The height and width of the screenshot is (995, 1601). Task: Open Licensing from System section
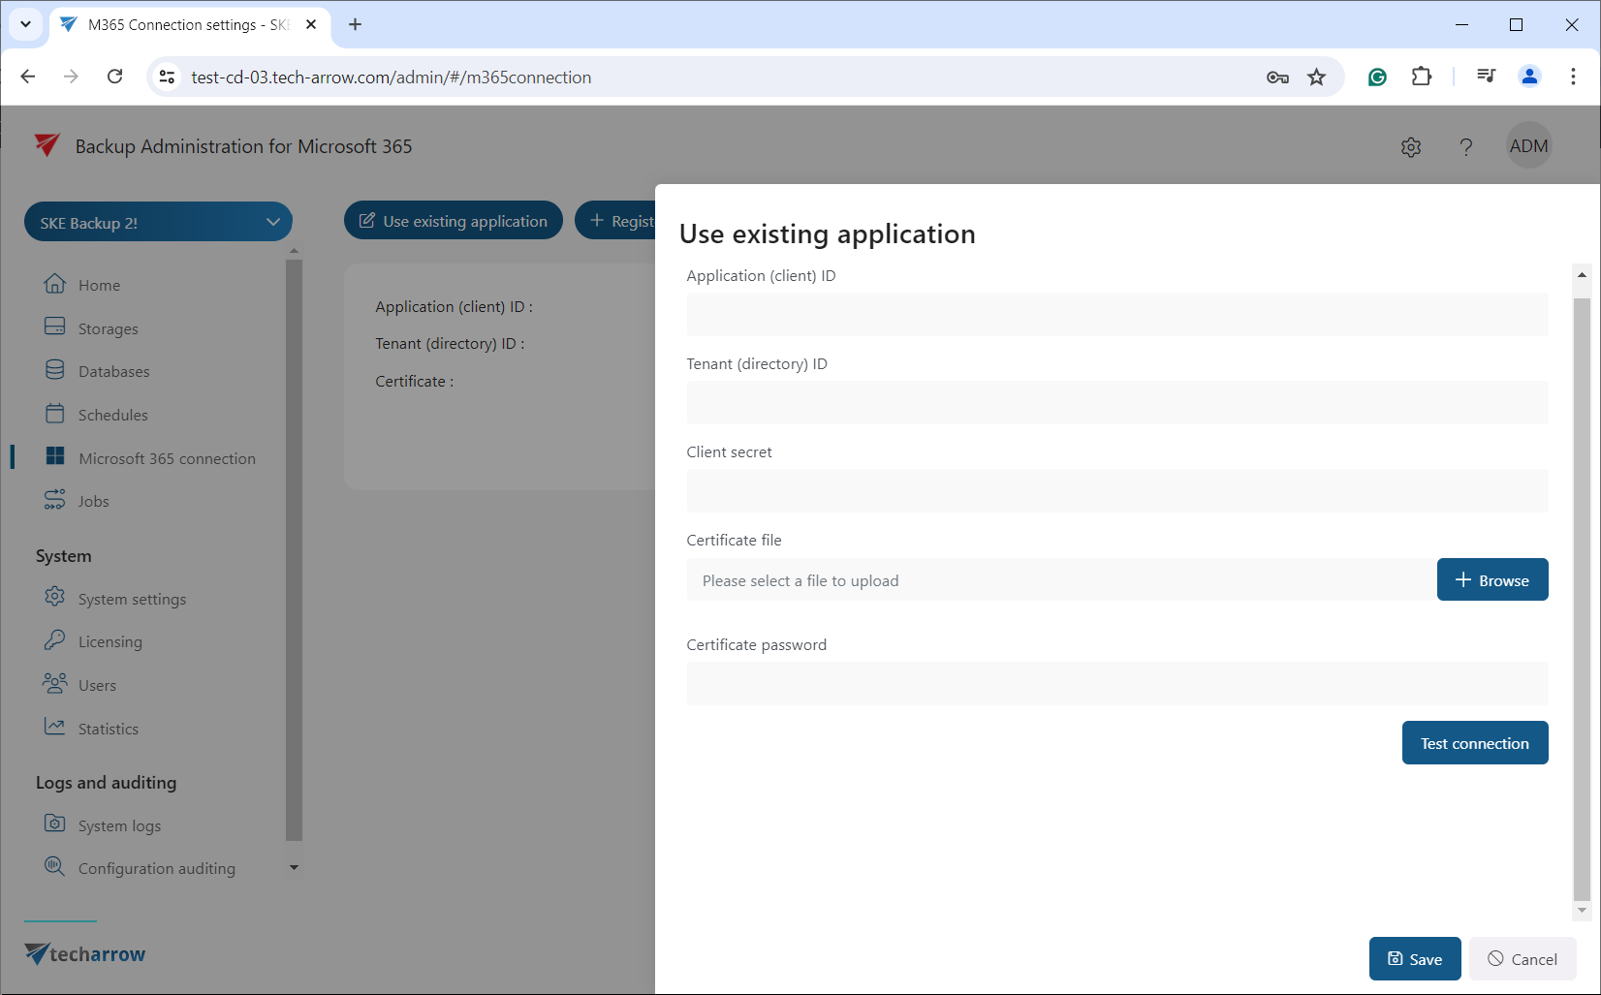pos(110,641)
